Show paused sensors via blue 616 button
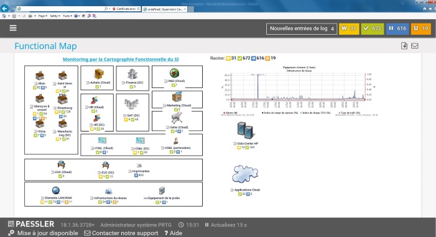The width and height of the screenshot is (436, 237). point(397,29)
